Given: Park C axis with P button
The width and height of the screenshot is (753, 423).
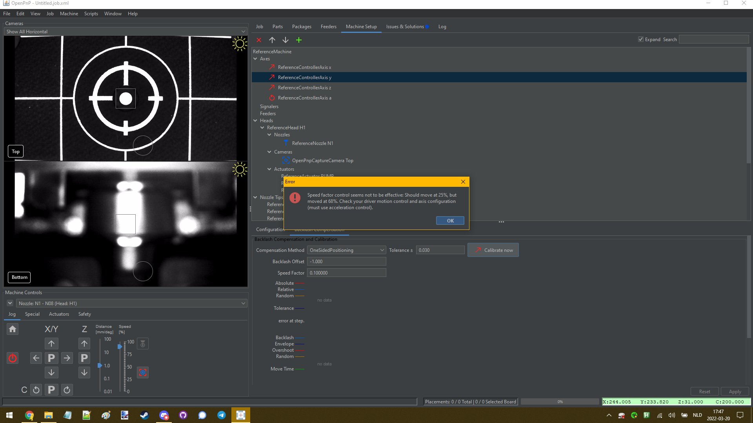Looking at the screenshot, I should (x=51, y=390).
